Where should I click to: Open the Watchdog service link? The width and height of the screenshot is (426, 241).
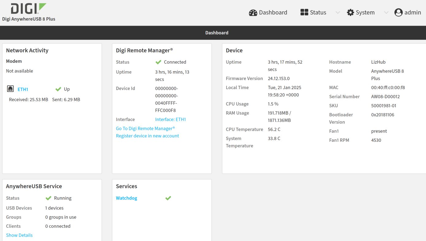coord(126,198)
